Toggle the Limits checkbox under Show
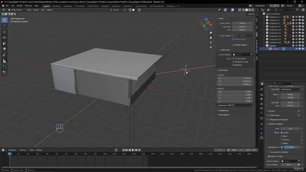The height and width of the screenshot is (172, 306). [282, 133]
